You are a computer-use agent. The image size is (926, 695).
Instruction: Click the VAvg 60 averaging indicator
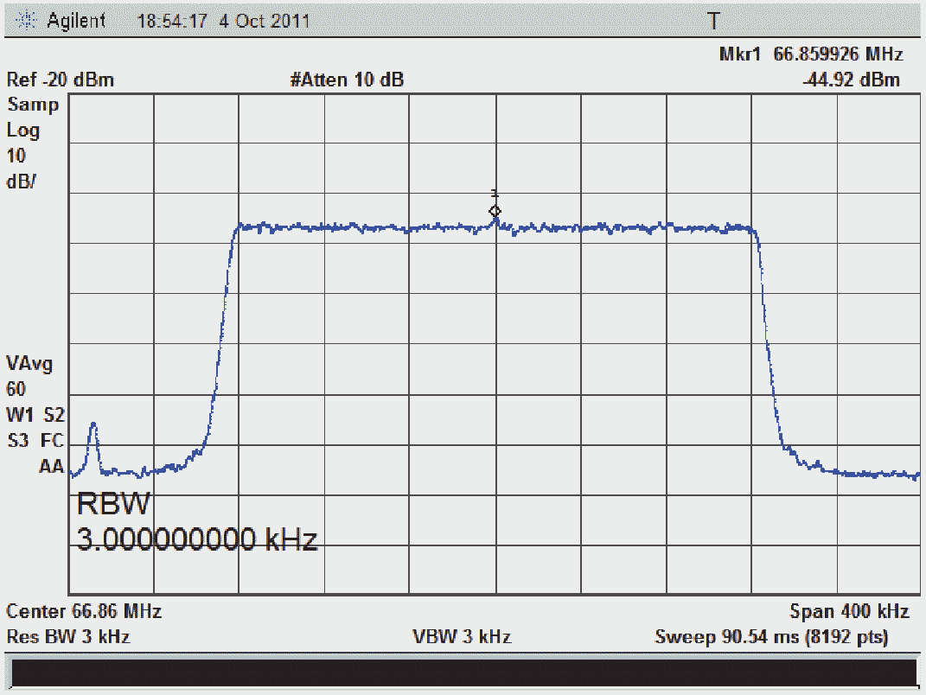pos(29,376)
